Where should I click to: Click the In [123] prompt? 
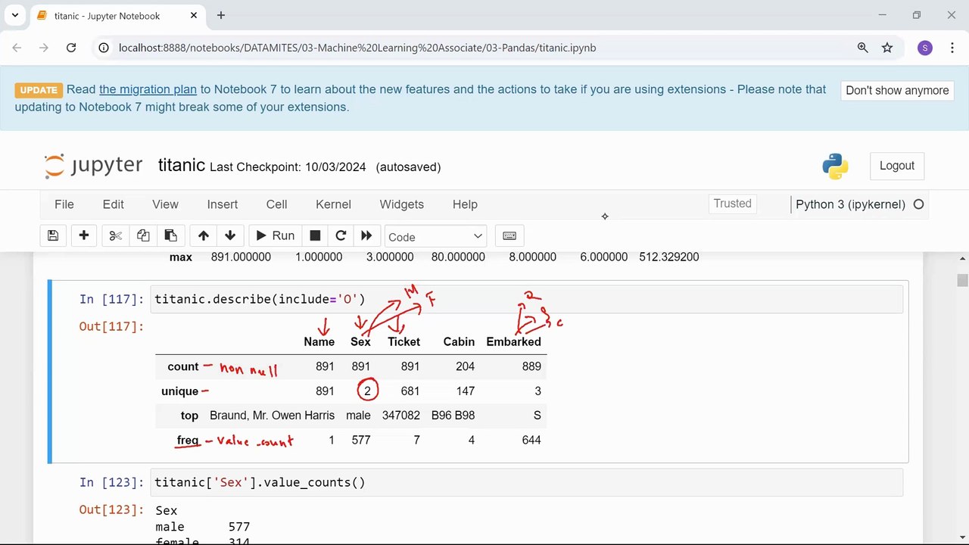111,482
